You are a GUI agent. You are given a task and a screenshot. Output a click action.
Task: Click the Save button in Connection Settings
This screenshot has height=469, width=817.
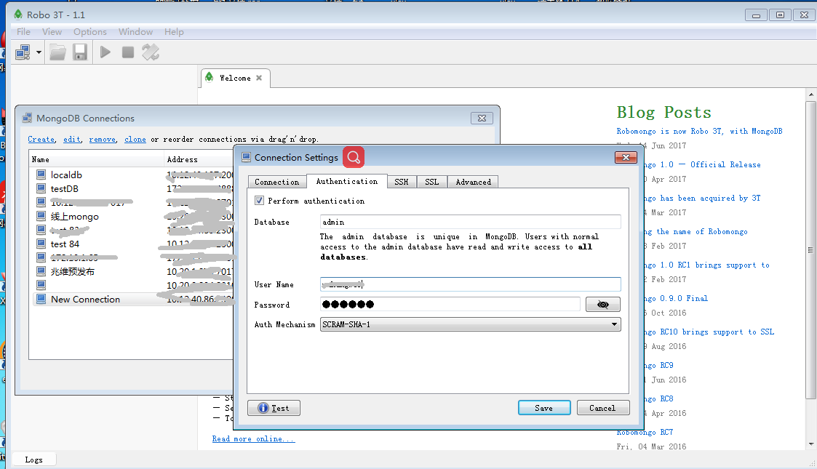point(544,408)
